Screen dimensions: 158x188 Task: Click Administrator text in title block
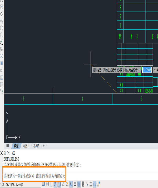(x=130, y=75)
